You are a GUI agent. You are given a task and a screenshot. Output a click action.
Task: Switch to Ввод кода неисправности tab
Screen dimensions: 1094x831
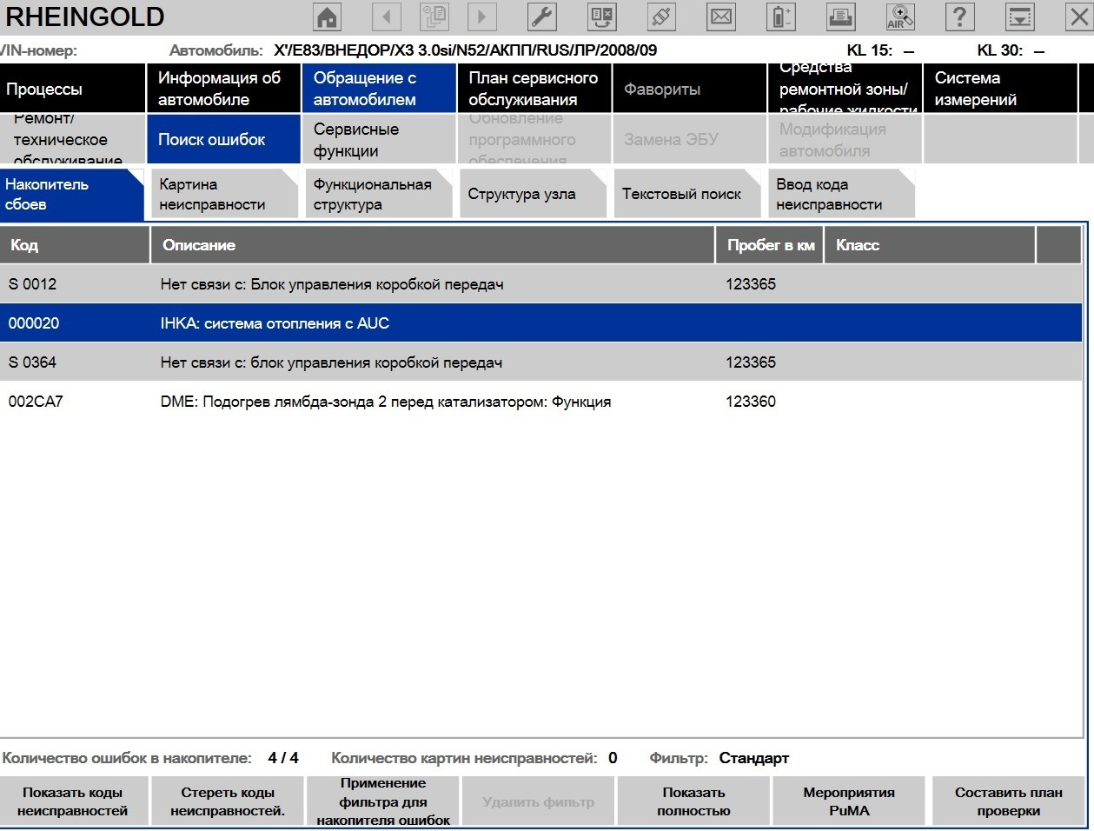841,194
